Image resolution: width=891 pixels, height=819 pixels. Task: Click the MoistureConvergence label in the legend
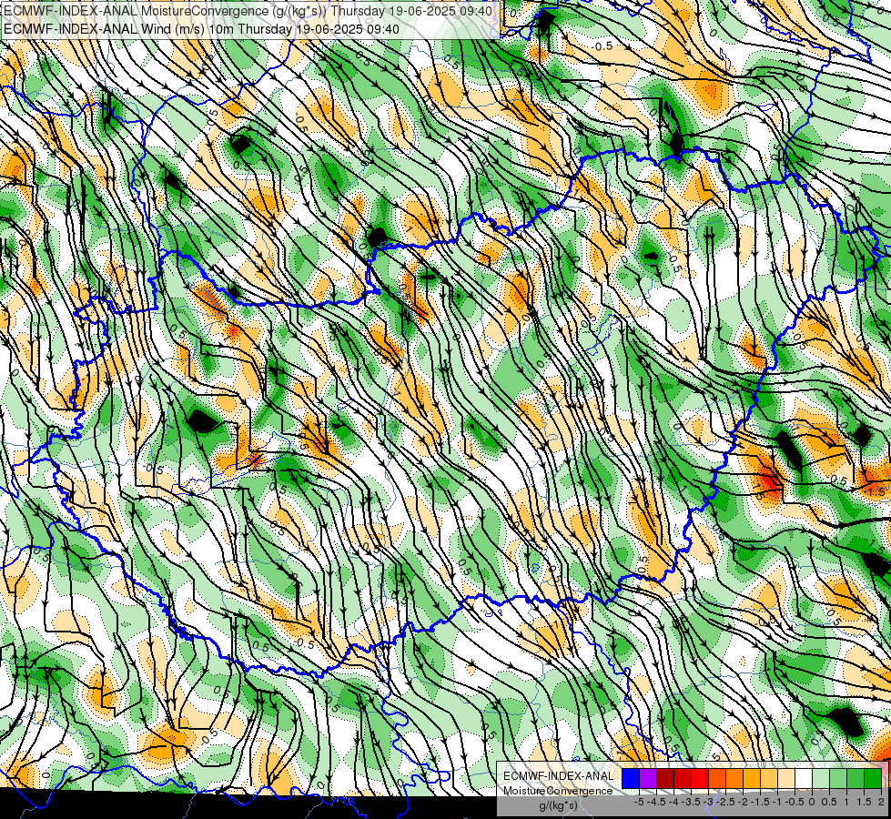click(558, 791)
